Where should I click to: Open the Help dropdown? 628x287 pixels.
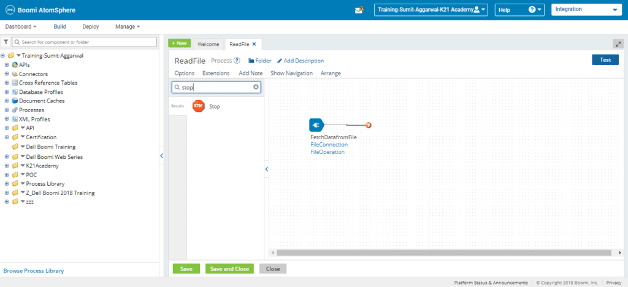click(519, 10)
